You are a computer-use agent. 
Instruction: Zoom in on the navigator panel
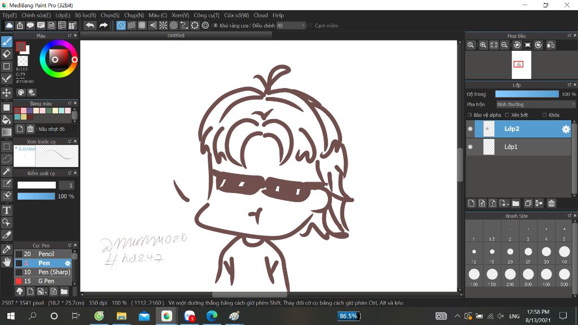click(483, 45)
